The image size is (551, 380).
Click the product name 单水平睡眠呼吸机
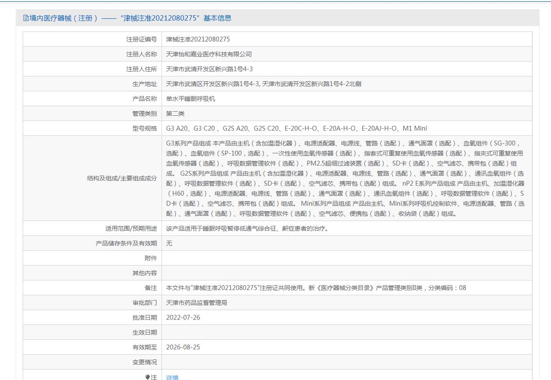191,99
